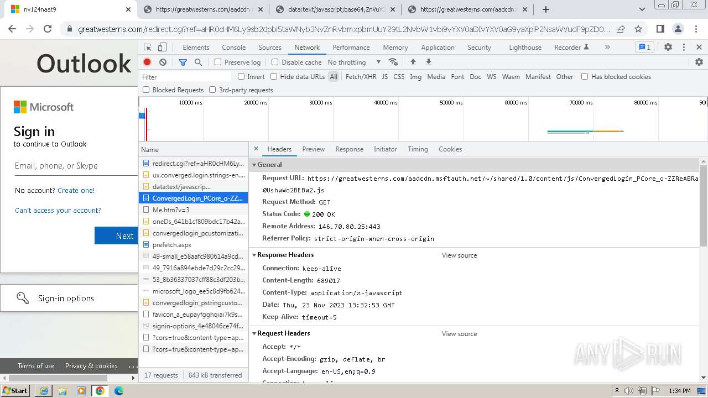
Task: Click Create one! account link
Action: (x=76, y=190)
